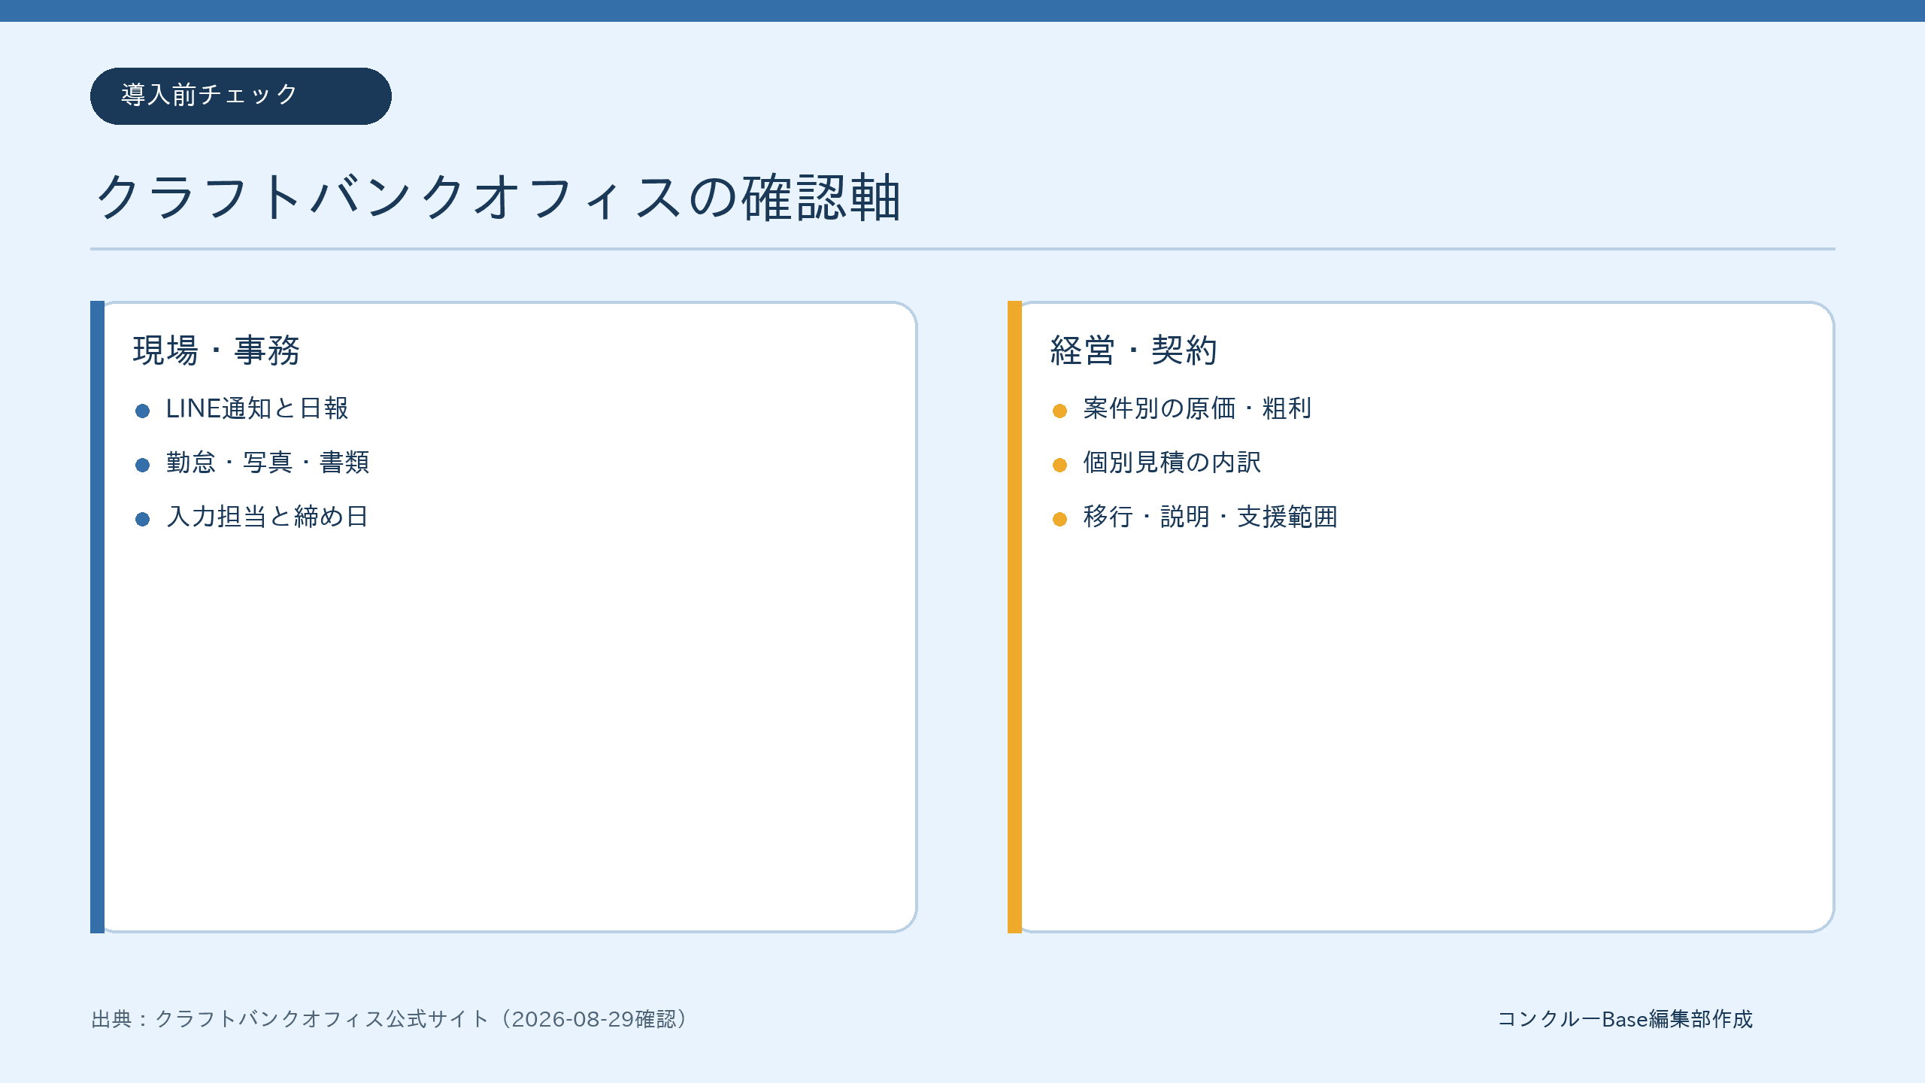Viewport: 1925px width, 1083px height.
Task: Click the orange bullet dot beside 移行・説明・支援範囲
Action: [x=1060, y=519]
